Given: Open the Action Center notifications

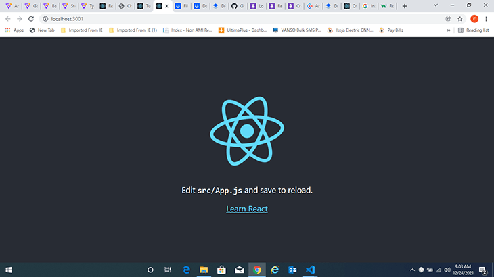Looking at the screenshot, I should point(482,270).
